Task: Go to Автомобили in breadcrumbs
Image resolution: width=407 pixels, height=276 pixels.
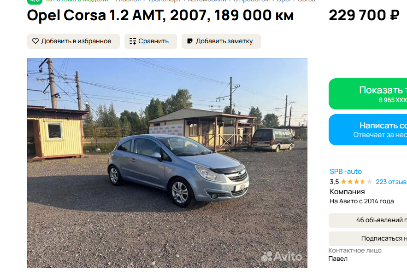Action: pos(207,1)
